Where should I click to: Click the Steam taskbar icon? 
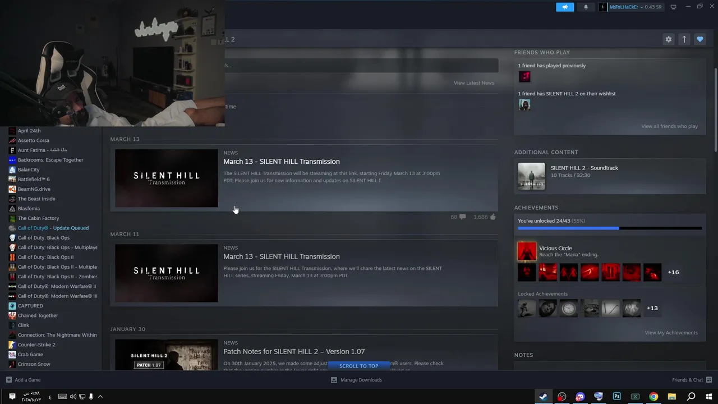(543, 396)
